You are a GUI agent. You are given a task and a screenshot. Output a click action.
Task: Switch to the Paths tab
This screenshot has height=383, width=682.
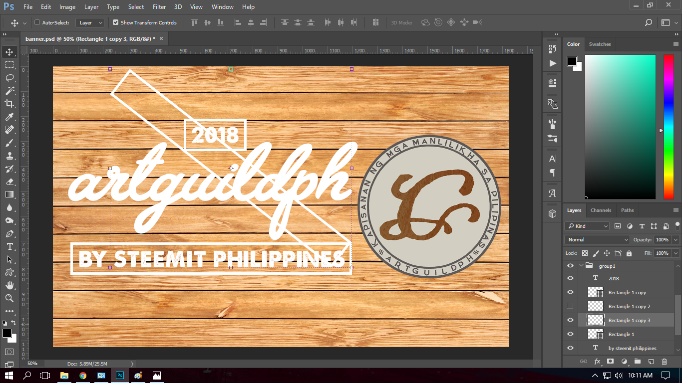(628, 210)
